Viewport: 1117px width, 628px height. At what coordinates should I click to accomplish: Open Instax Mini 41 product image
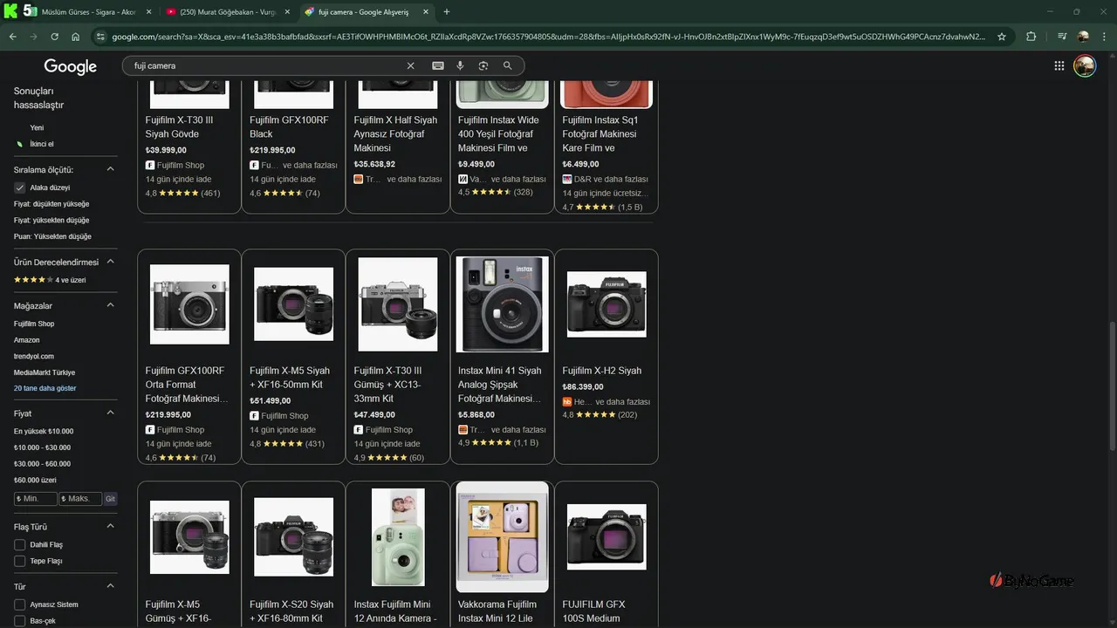[x=502, y=304]
